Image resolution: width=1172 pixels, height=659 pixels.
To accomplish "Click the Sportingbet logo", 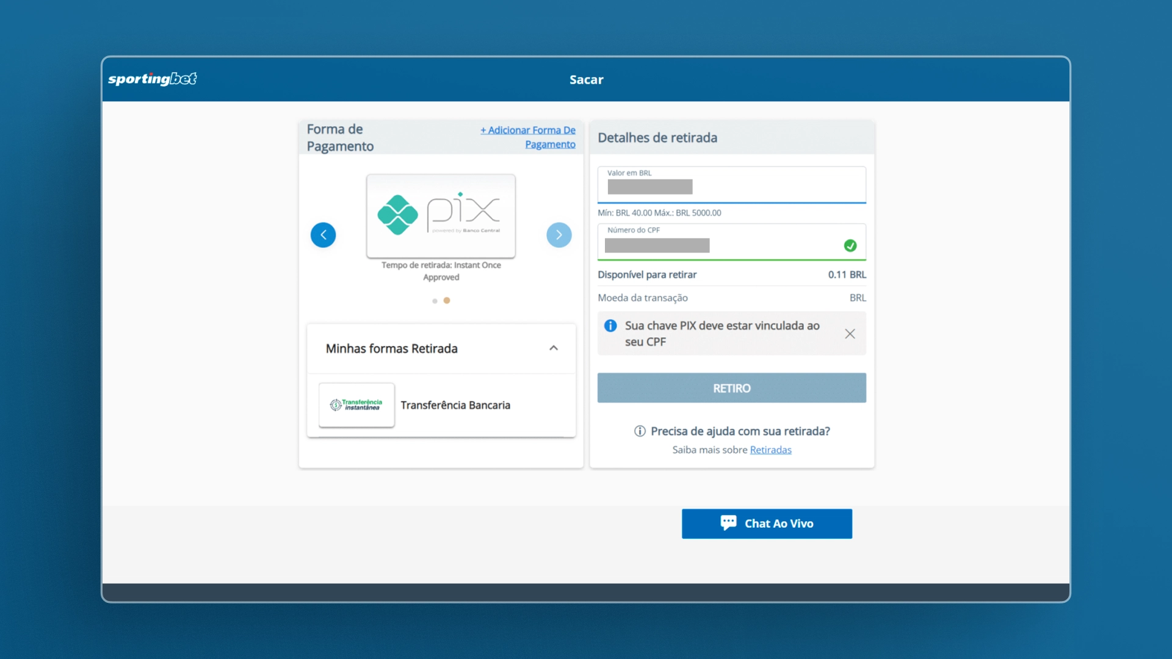I will 153,79.
